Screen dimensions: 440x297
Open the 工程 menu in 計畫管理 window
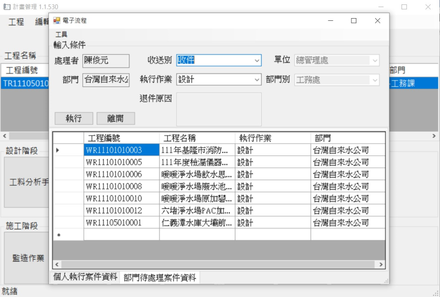[x=16, y=21]
